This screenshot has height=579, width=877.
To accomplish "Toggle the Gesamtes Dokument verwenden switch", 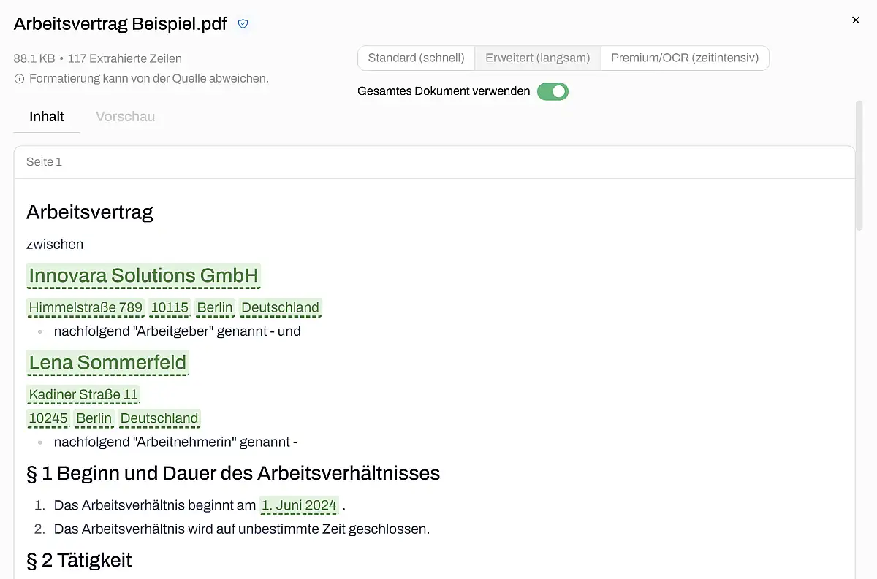I will coord(553,91).
